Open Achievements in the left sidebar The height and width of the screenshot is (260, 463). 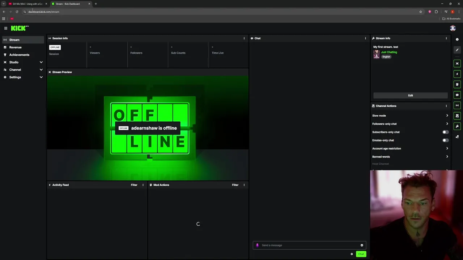tap(23, 55)
